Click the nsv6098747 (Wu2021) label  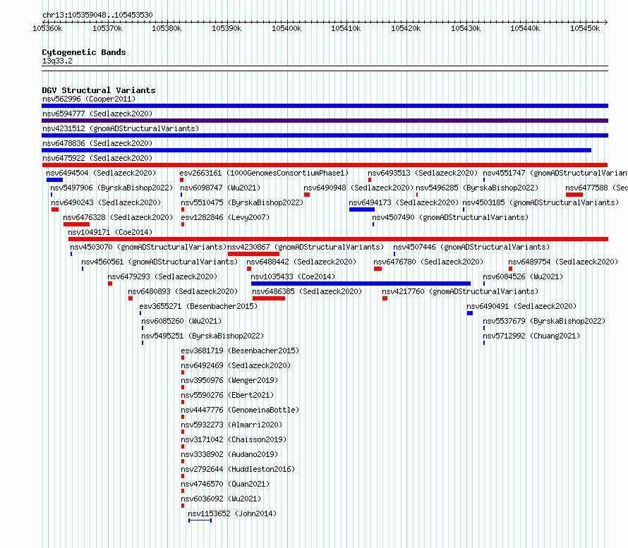pyautogui.click(x=220, y=188)
